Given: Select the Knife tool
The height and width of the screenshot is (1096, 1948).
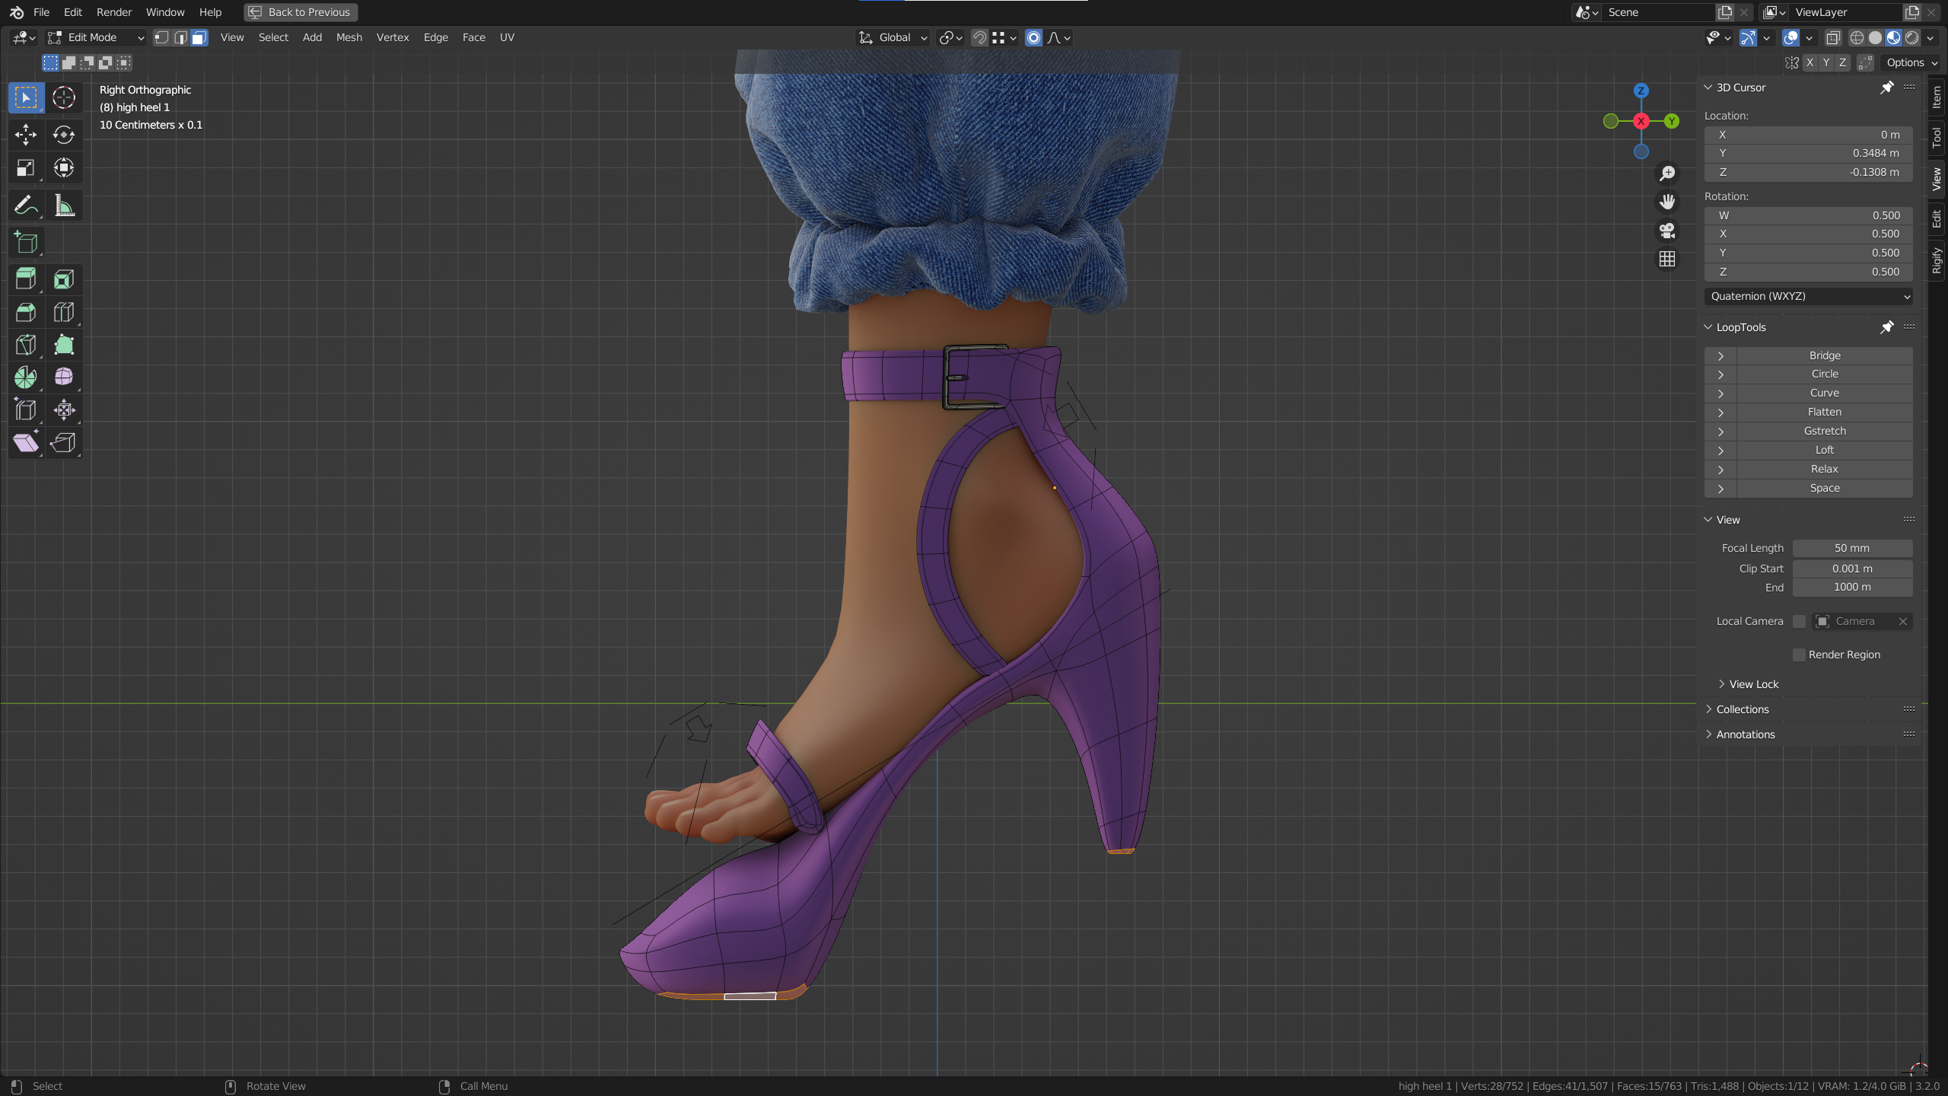Looking at the screenshot, I should (26, 345).
